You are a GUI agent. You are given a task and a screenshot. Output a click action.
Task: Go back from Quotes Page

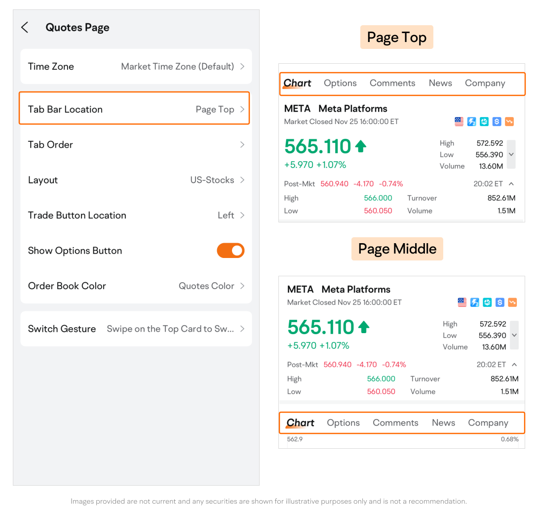pos(25,28)
